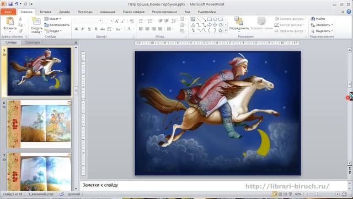The width and height of the screenshot is (353, 199).
Task: Decrease font size with small A icon
Action: click(x=123, y=21)
